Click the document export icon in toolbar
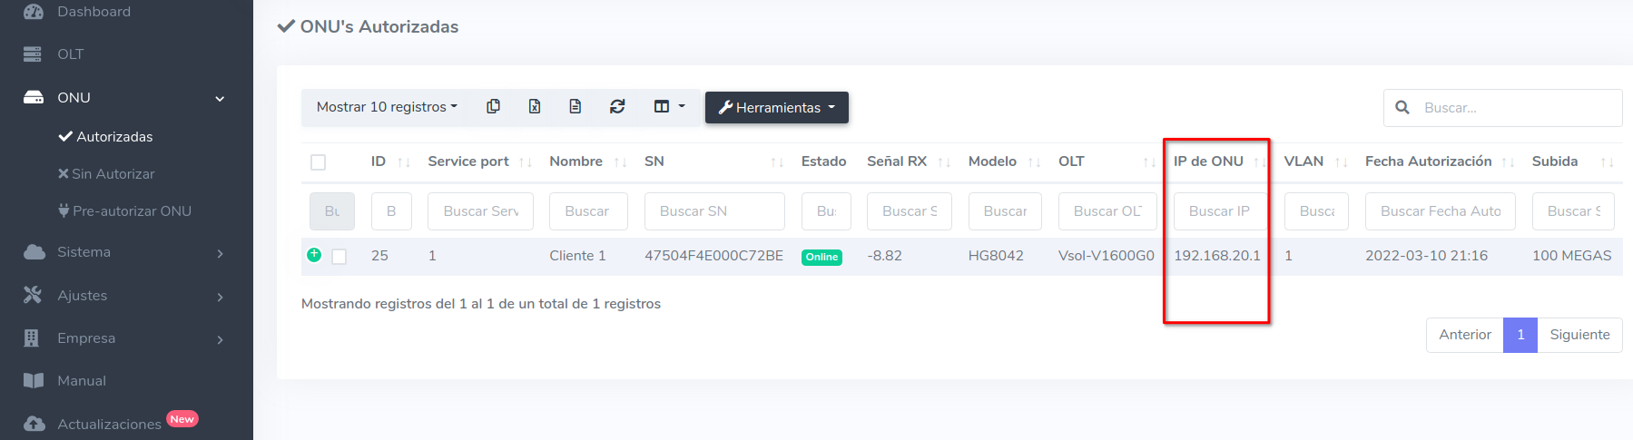This screenshot has width=1633, height=440. pyautogui.click(x=575, y=107)
